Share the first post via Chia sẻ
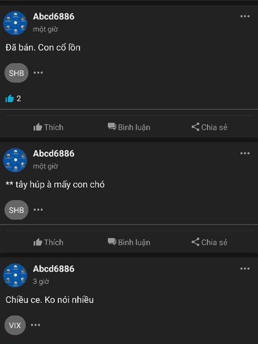Viewport: 258px width, 344px height. tap(209, 127)
